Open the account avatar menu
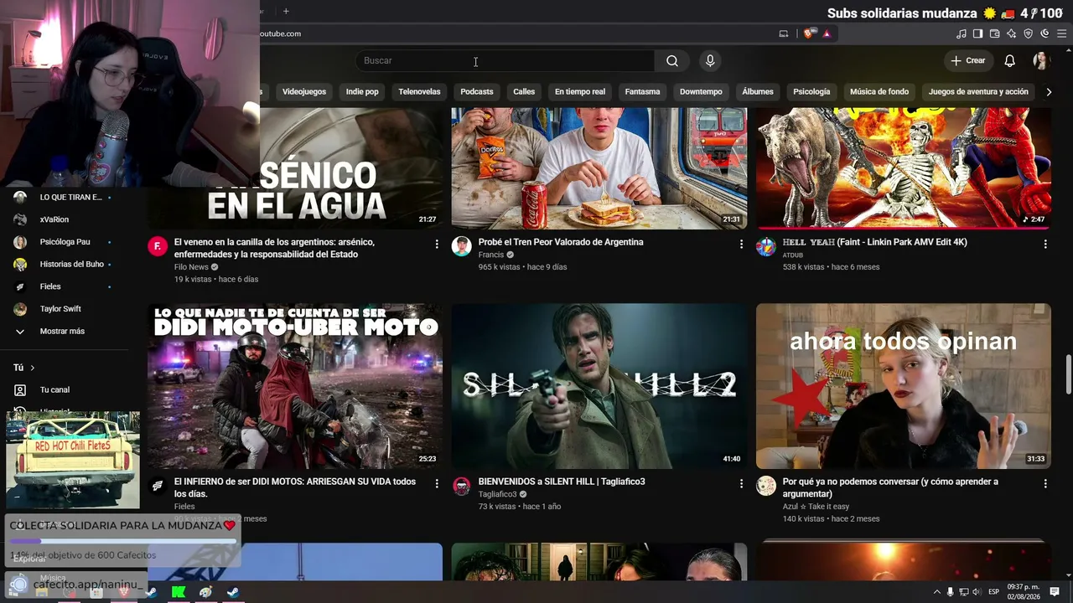This screenshot has width=1073, height=603. point(1041,60)
